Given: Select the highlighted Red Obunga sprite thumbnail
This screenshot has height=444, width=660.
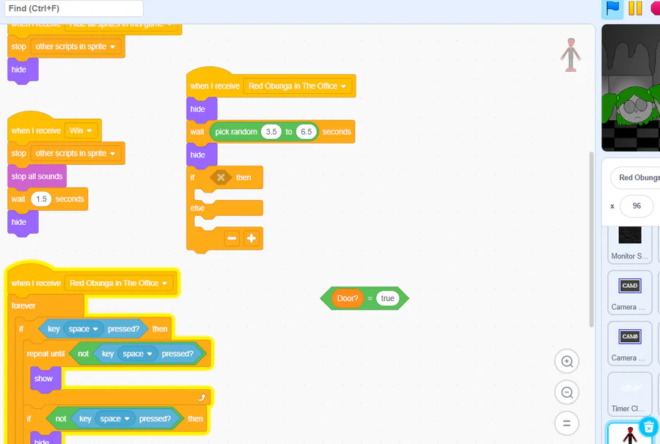Looking at the screenshot, I should [x=630, y=434].
